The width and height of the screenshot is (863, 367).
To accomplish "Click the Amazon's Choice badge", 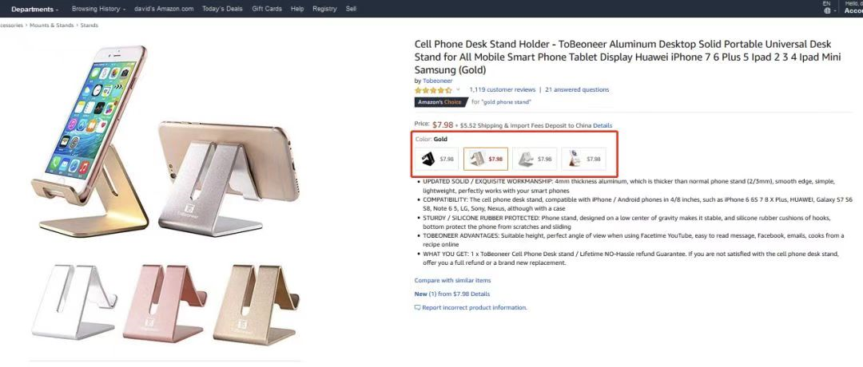I will click(440, 102).
